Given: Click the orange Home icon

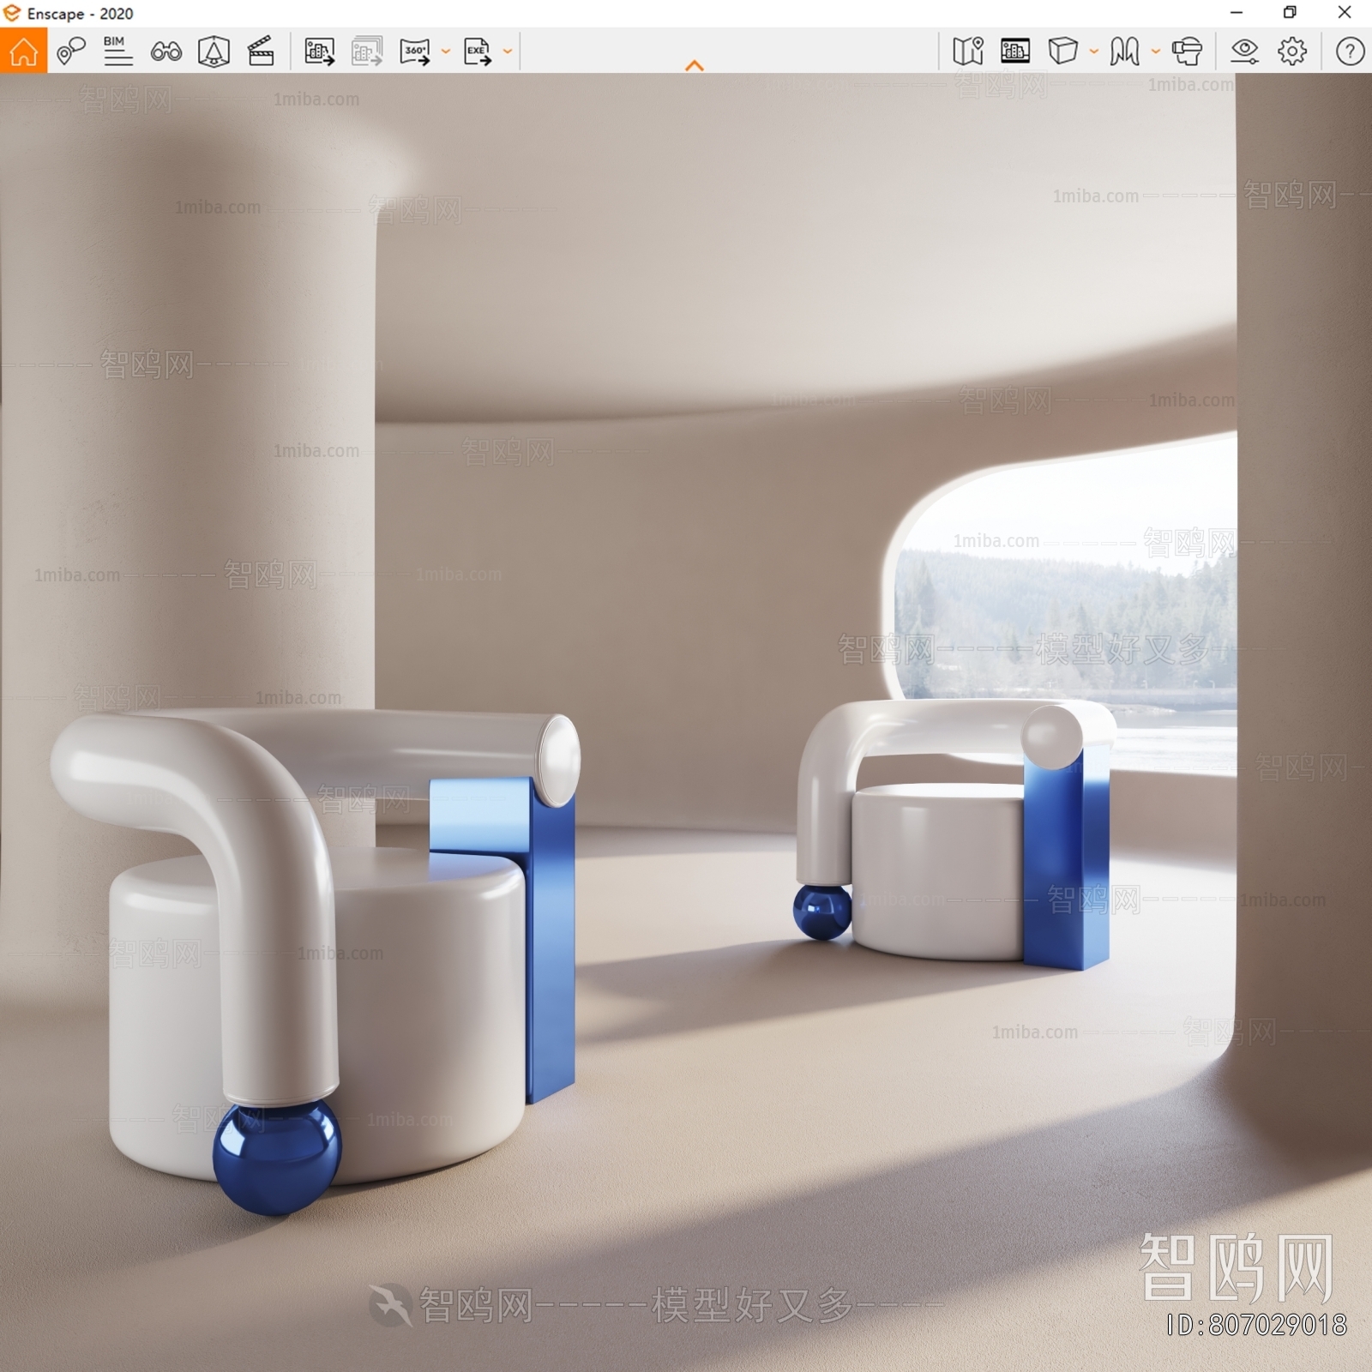Looking at the screenshot, I should tap(23, 51).
